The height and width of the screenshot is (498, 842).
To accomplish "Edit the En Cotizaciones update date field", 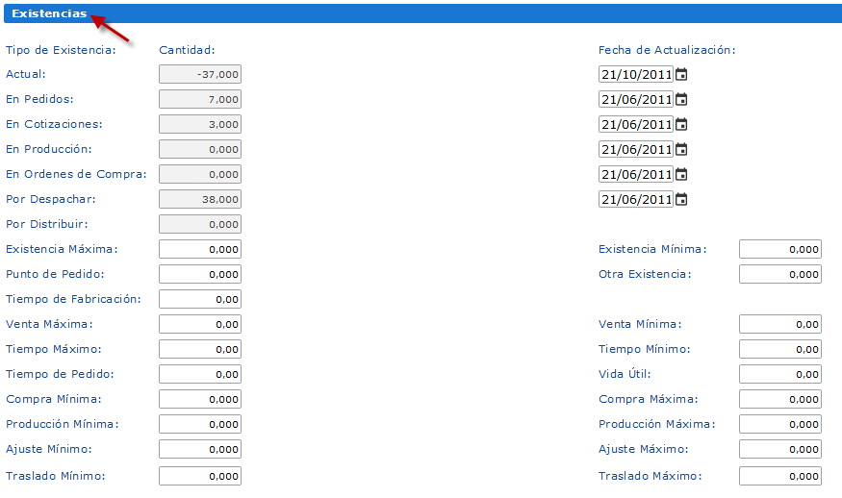I will [x=636, y=125].
